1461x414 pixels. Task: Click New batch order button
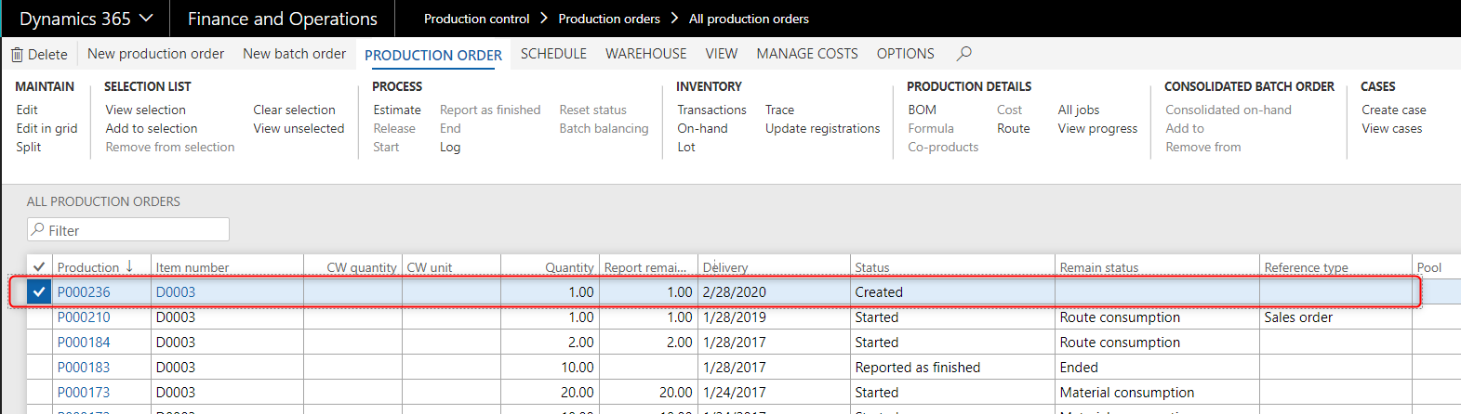[294, 54]
